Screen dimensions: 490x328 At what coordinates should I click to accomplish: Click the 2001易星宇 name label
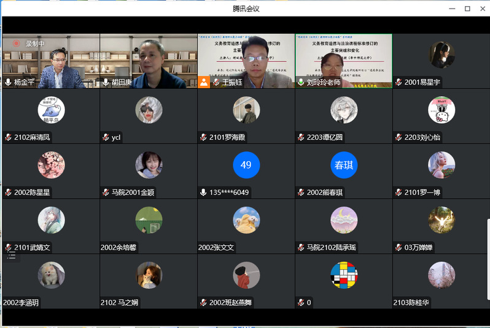coord(422,83)
